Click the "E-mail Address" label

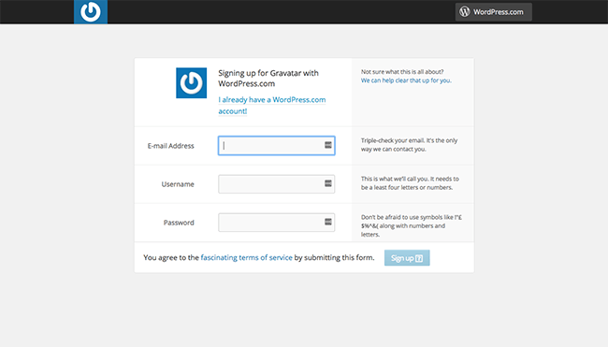pos(170,146)
